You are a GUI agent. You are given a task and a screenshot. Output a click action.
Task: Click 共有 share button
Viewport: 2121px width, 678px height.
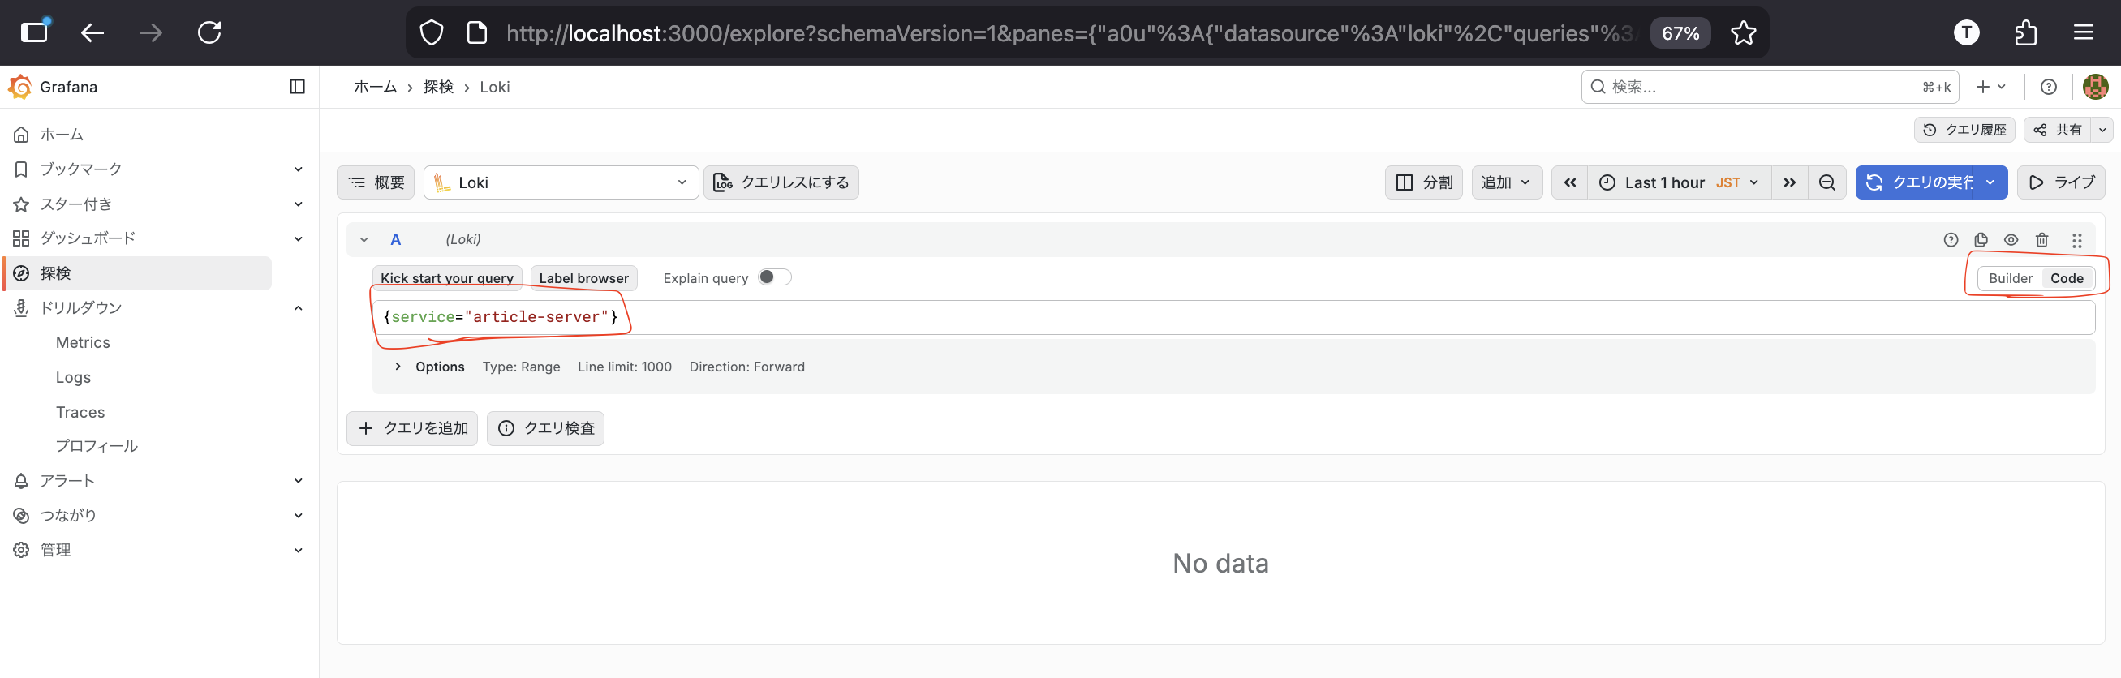(2058, 130)
